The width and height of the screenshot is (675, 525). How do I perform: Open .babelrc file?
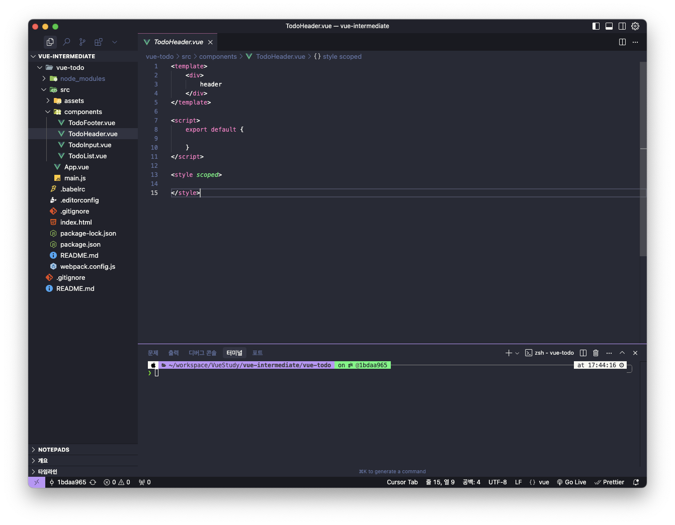point(83,189)
